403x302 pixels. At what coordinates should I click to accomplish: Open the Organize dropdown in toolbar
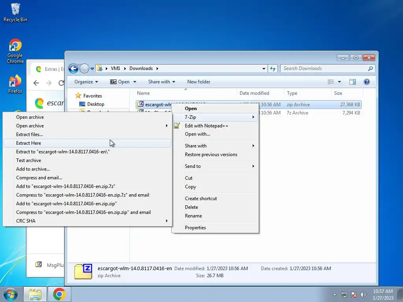(86, 82)
